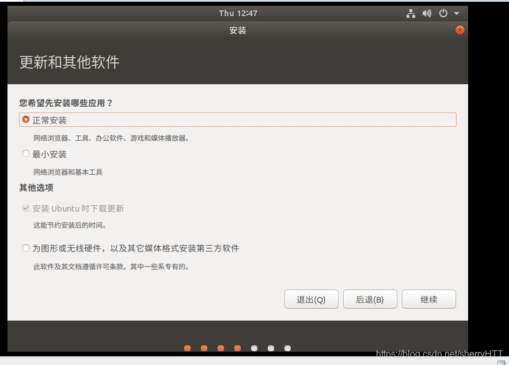Image resolution: width=509 pixels, height=365 pixels.
Task: Click the 安装 window title
Action: [238, 31]
